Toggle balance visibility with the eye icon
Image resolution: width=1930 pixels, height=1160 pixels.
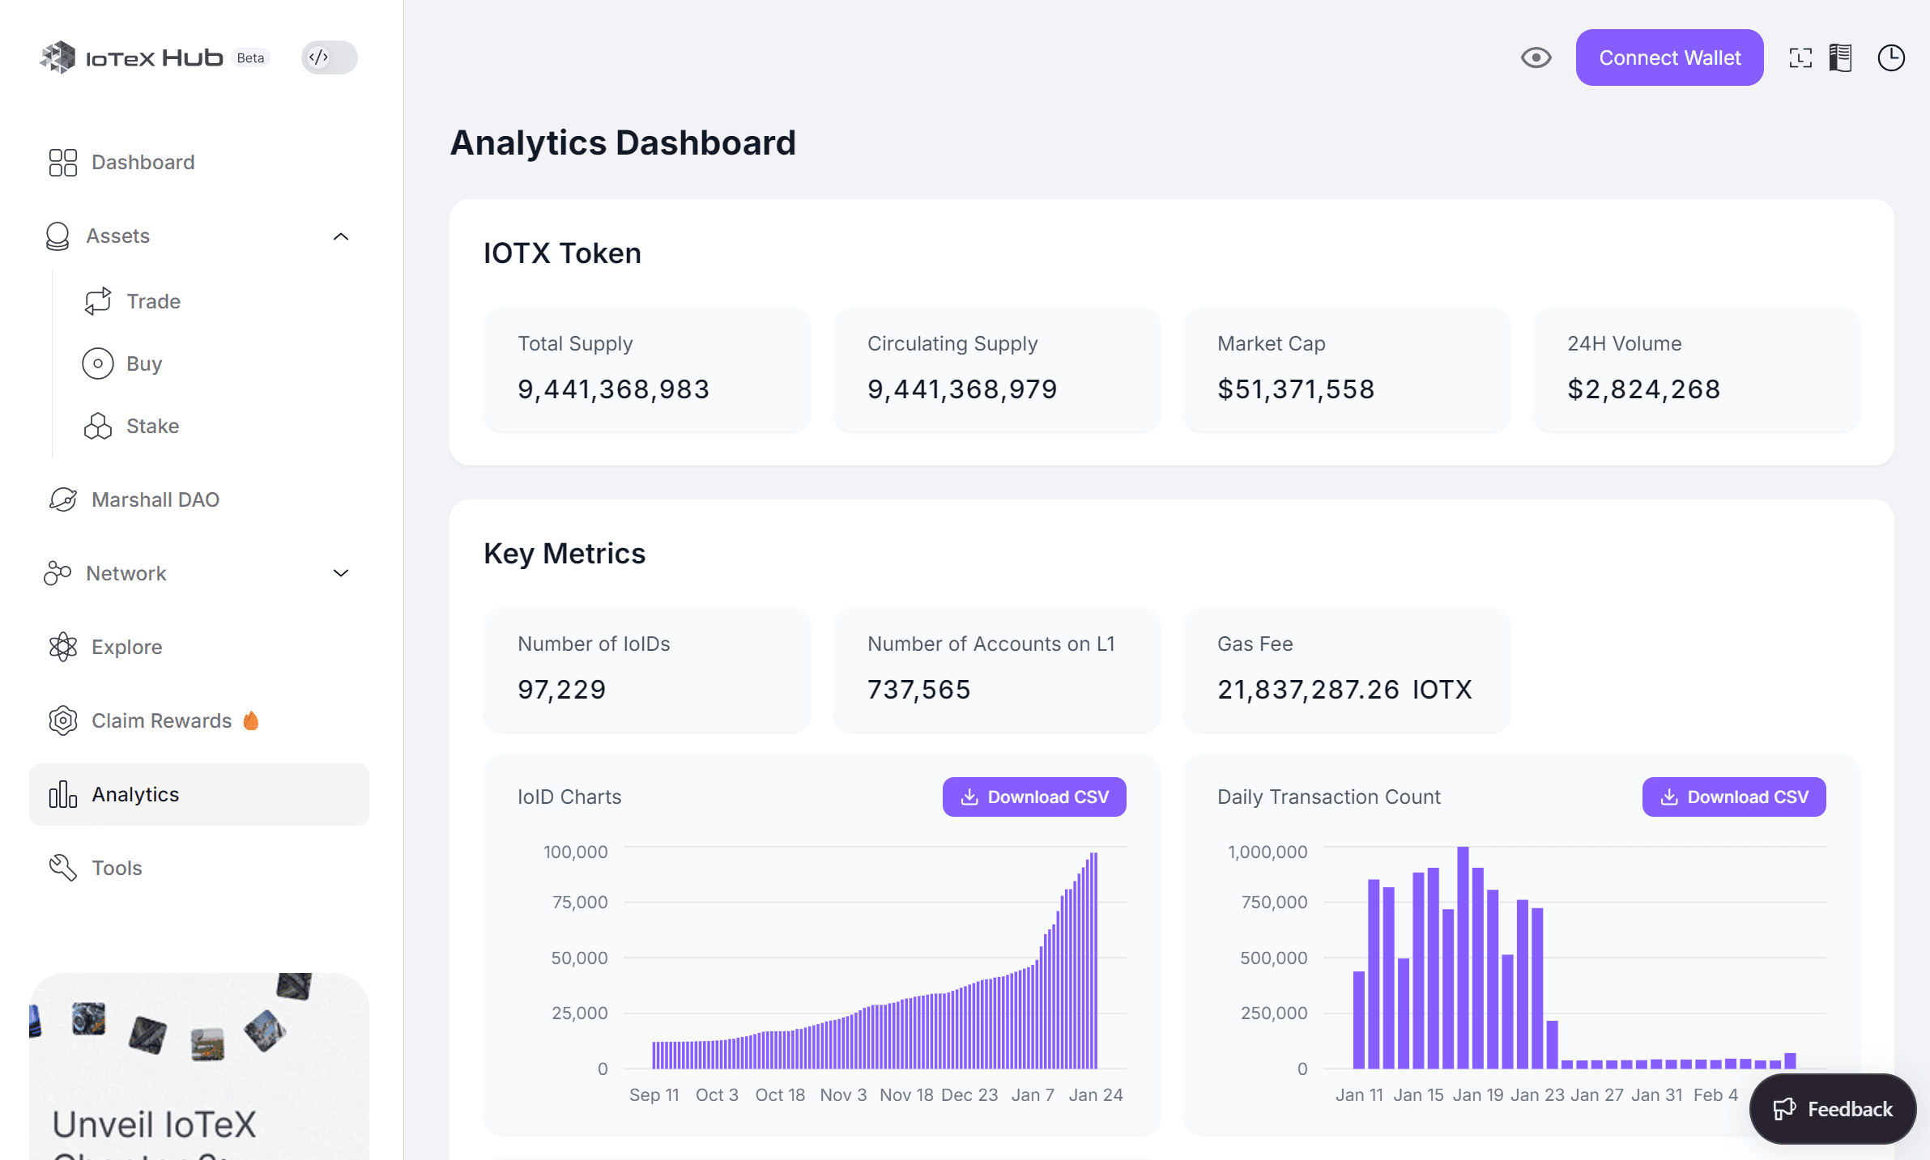[x=1536, y=57]
